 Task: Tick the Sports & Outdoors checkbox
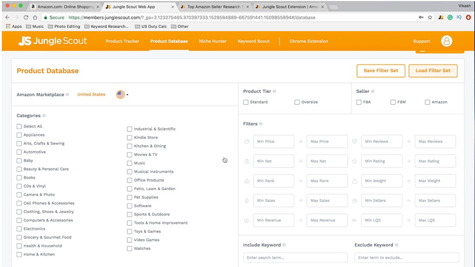click(x=129, y=214)
